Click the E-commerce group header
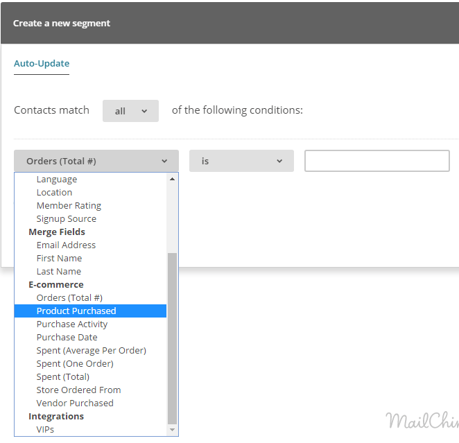 (x=56, y=285)
